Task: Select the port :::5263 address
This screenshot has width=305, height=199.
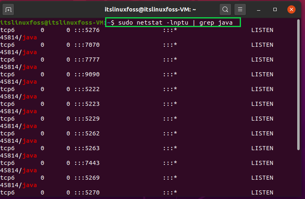Action: point(87,148)
